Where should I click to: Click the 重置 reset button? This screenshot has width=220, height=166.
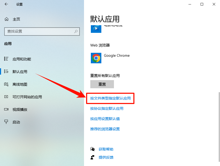pos(102,84)
